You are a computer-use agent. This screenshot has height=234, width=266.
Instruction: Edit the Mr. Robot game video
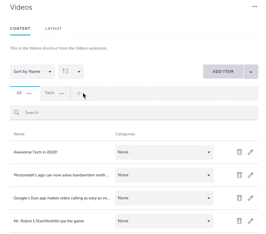click(x=250, y=221)
